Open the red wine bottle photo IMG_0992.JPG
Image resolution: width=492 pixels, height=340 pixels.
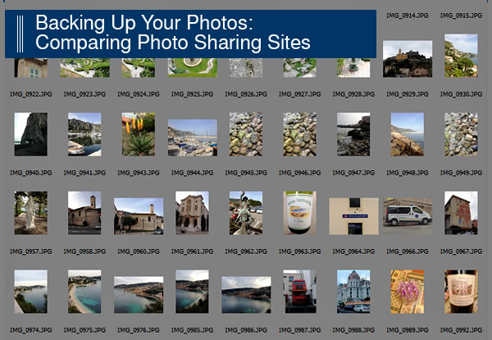click(x=461, y=292)
